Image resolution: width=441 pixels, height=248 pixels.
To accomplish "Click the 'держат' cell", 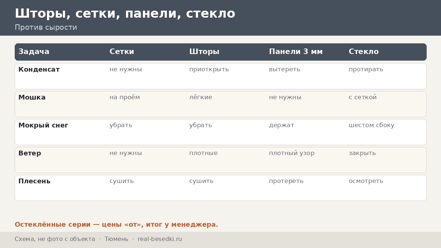I will pyautogui.click(x=282, y=125).
